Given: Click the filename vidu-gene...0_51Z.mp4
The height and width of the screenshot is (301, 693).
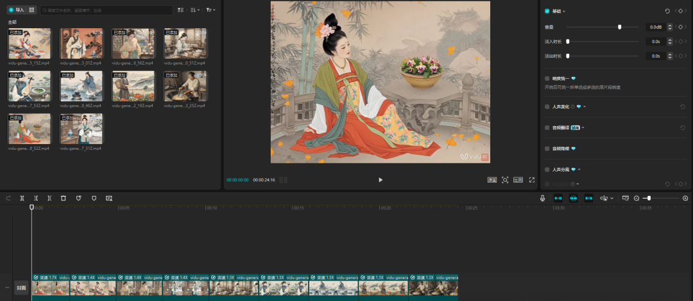Looking at the screenshot, I should (x=185, y=63).
